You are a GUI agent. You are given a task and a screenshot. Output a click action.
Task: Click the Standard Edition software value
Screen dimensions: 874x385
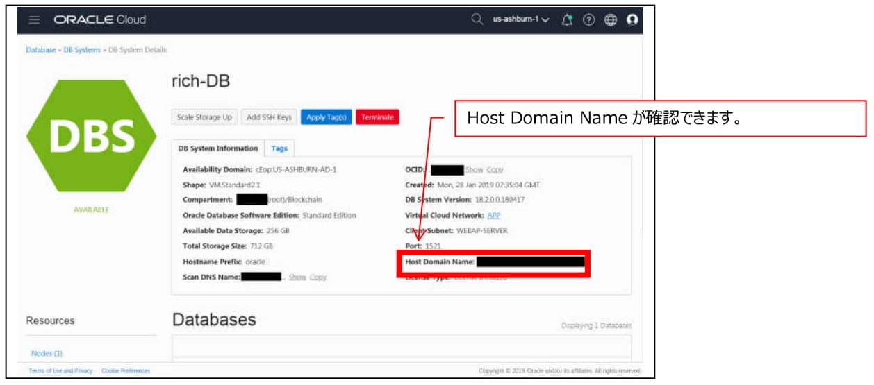click(329, 216)
